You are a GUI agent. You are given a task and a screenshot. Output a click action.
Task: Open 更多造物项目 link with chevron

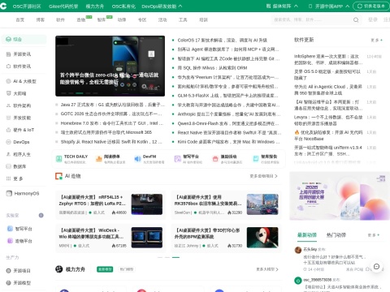click(263, 176)
